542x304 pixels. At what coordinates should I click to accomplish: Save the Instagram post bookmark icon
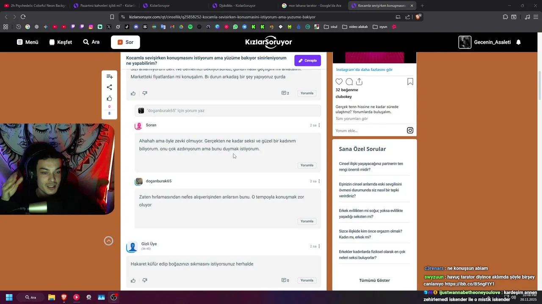pos(410,82)
